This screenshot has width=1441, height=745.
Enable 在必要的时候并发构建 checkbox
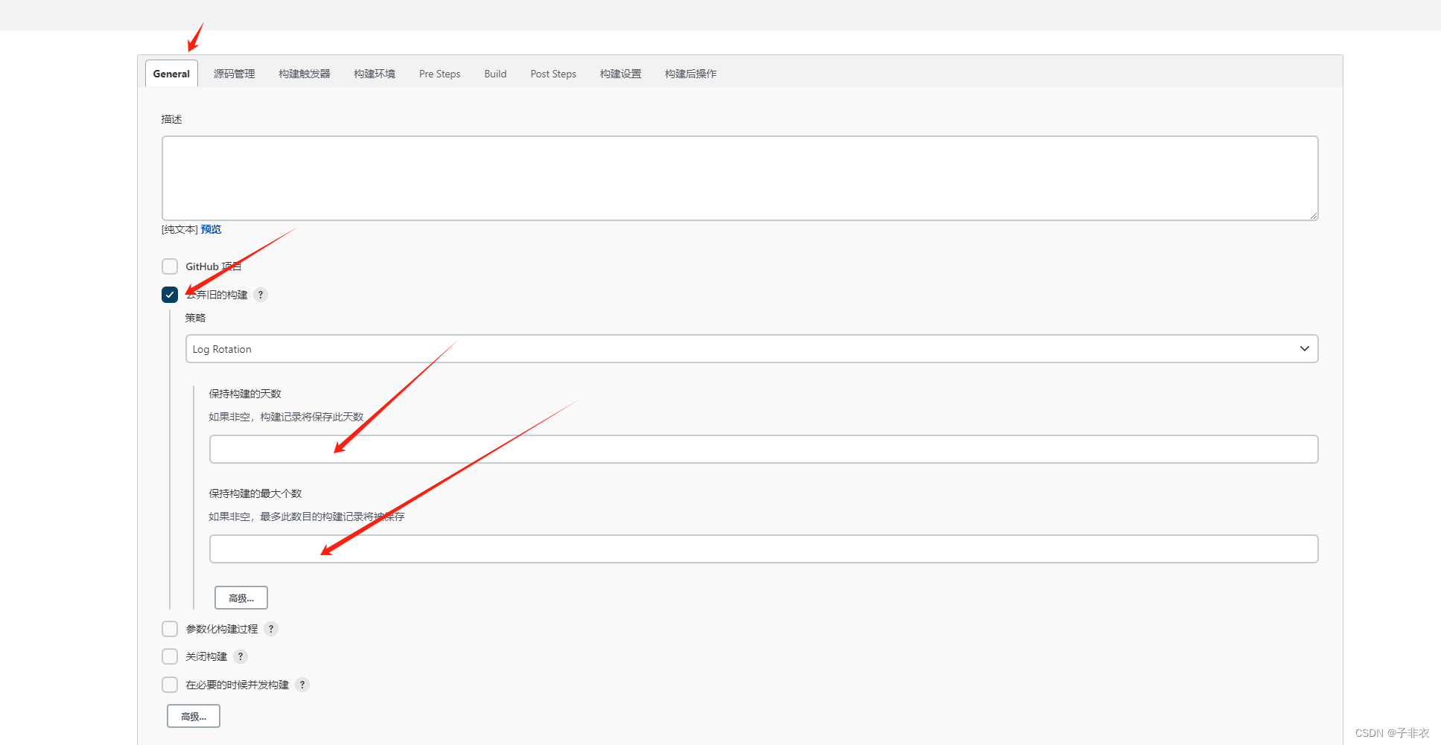click(x=170, y=685)
